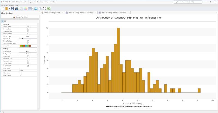218x113 pixels.
Task: Enable the Show Labels checkbox
Action: point(28,29)
